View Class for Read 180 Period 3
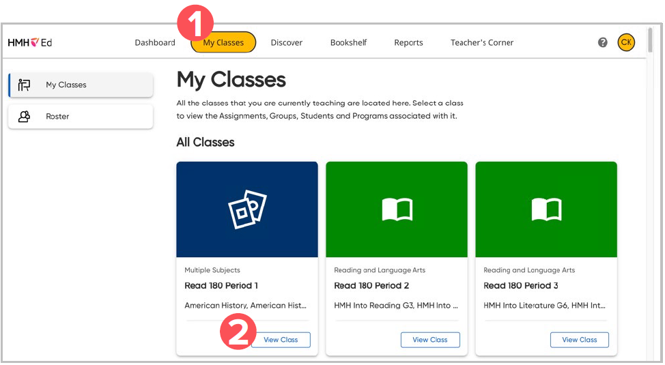 (x=580, y=340)
